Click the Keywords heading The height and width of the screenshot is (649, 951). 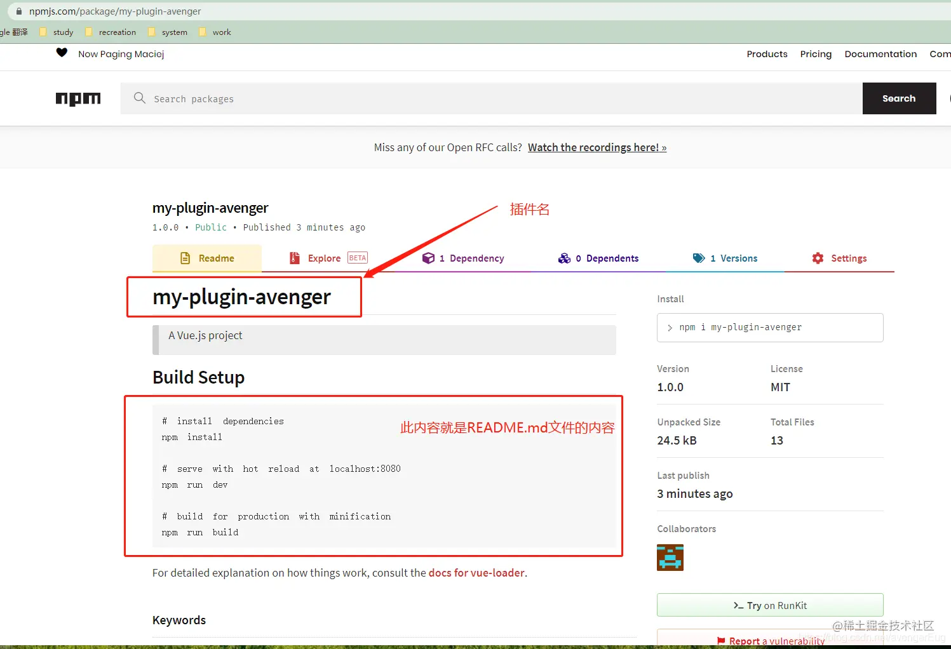[179, 620]
